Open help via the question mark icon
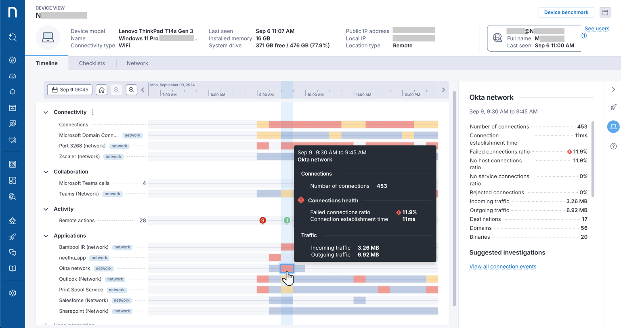The width and height of the screenshot is (621, 328). point(613,146)
